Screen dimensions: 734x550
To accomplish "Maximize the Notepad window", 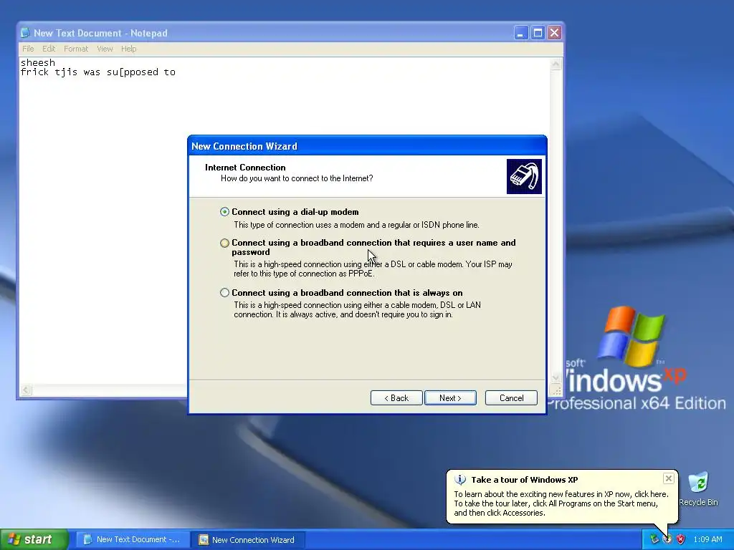I will pos(538,33).
